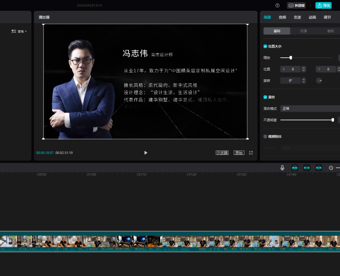The height and width of the screenshot is (276, 340).
Task: Click the rotation value stepper arrows
Action: (x=303, y=81)
